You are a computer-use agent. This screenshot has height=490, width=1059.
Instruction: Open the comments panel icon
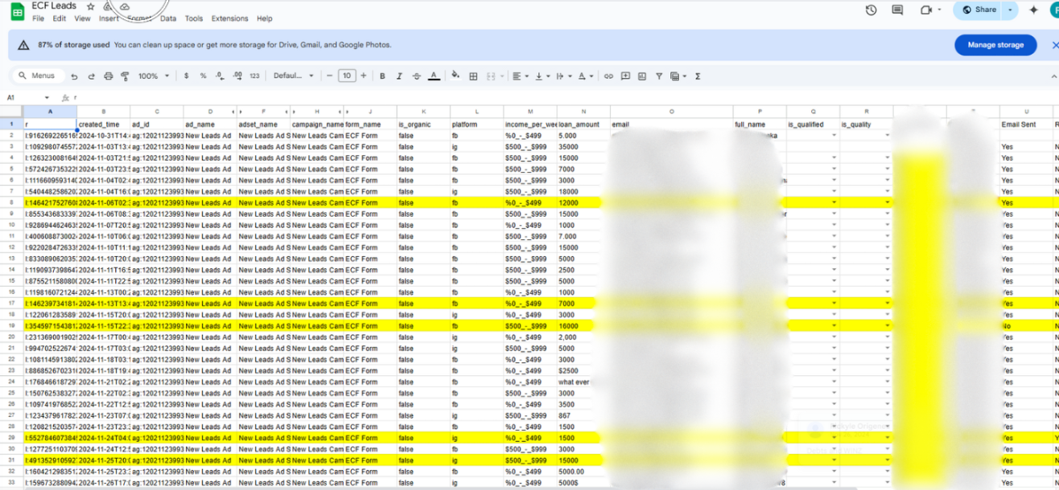(897, 10)
